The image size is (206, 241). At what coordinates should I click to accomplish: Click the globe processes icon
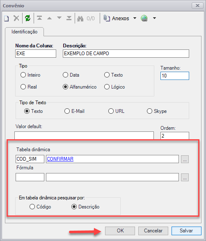[144, 18]
